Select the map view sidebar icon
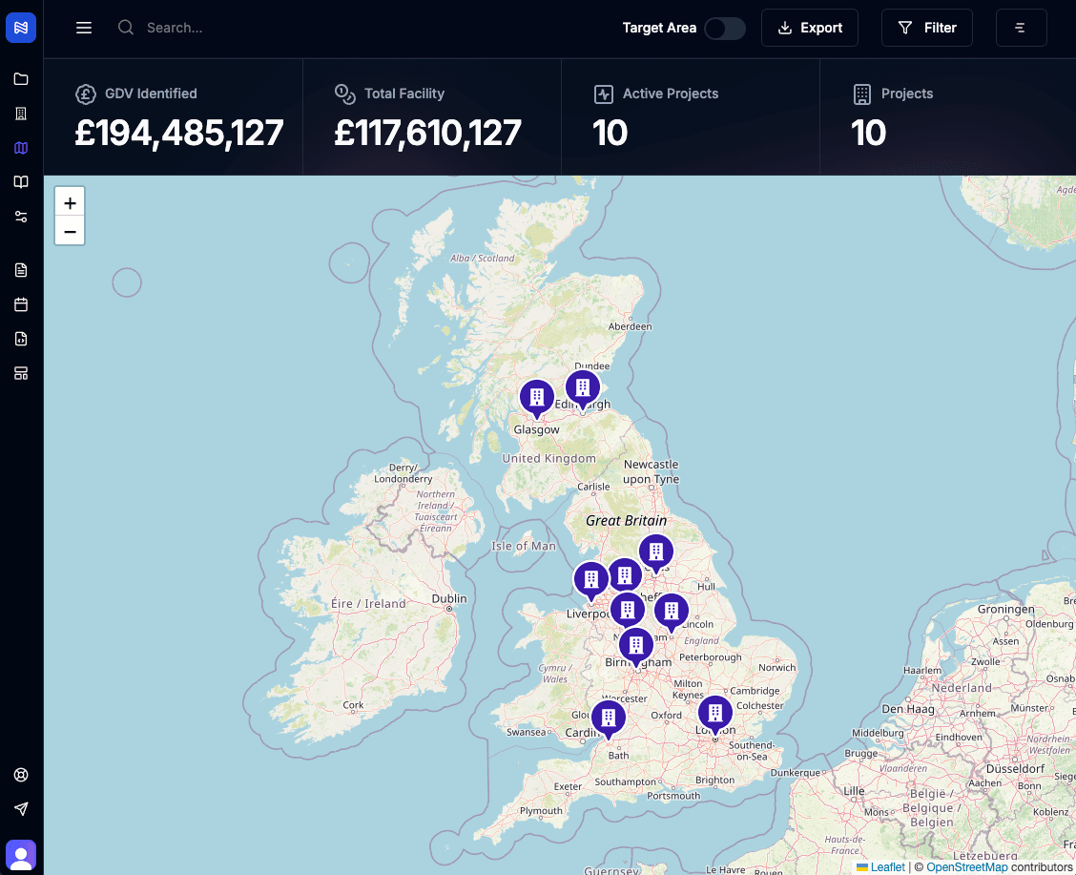This screenshot has width=1076, height=875. [21, 148]
